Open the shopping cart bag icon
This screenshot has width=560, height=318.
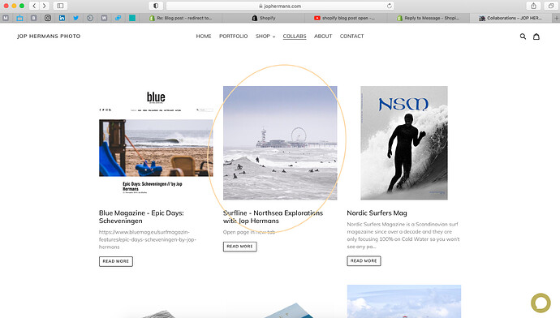point(536,36)
